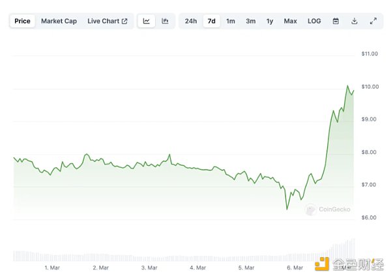The image size is (391, 278).
Task: Show the 1y time range
Action: 270,21
